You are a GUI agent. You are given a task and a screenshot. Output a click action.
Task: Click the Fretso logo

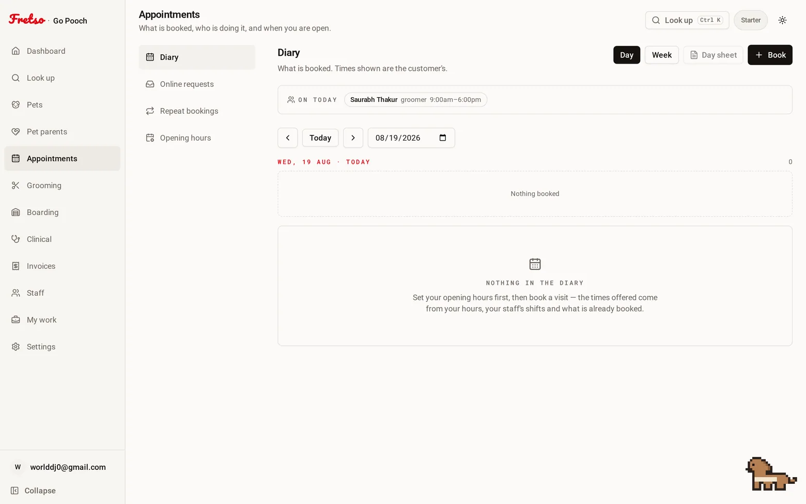[x=27, y=20]
